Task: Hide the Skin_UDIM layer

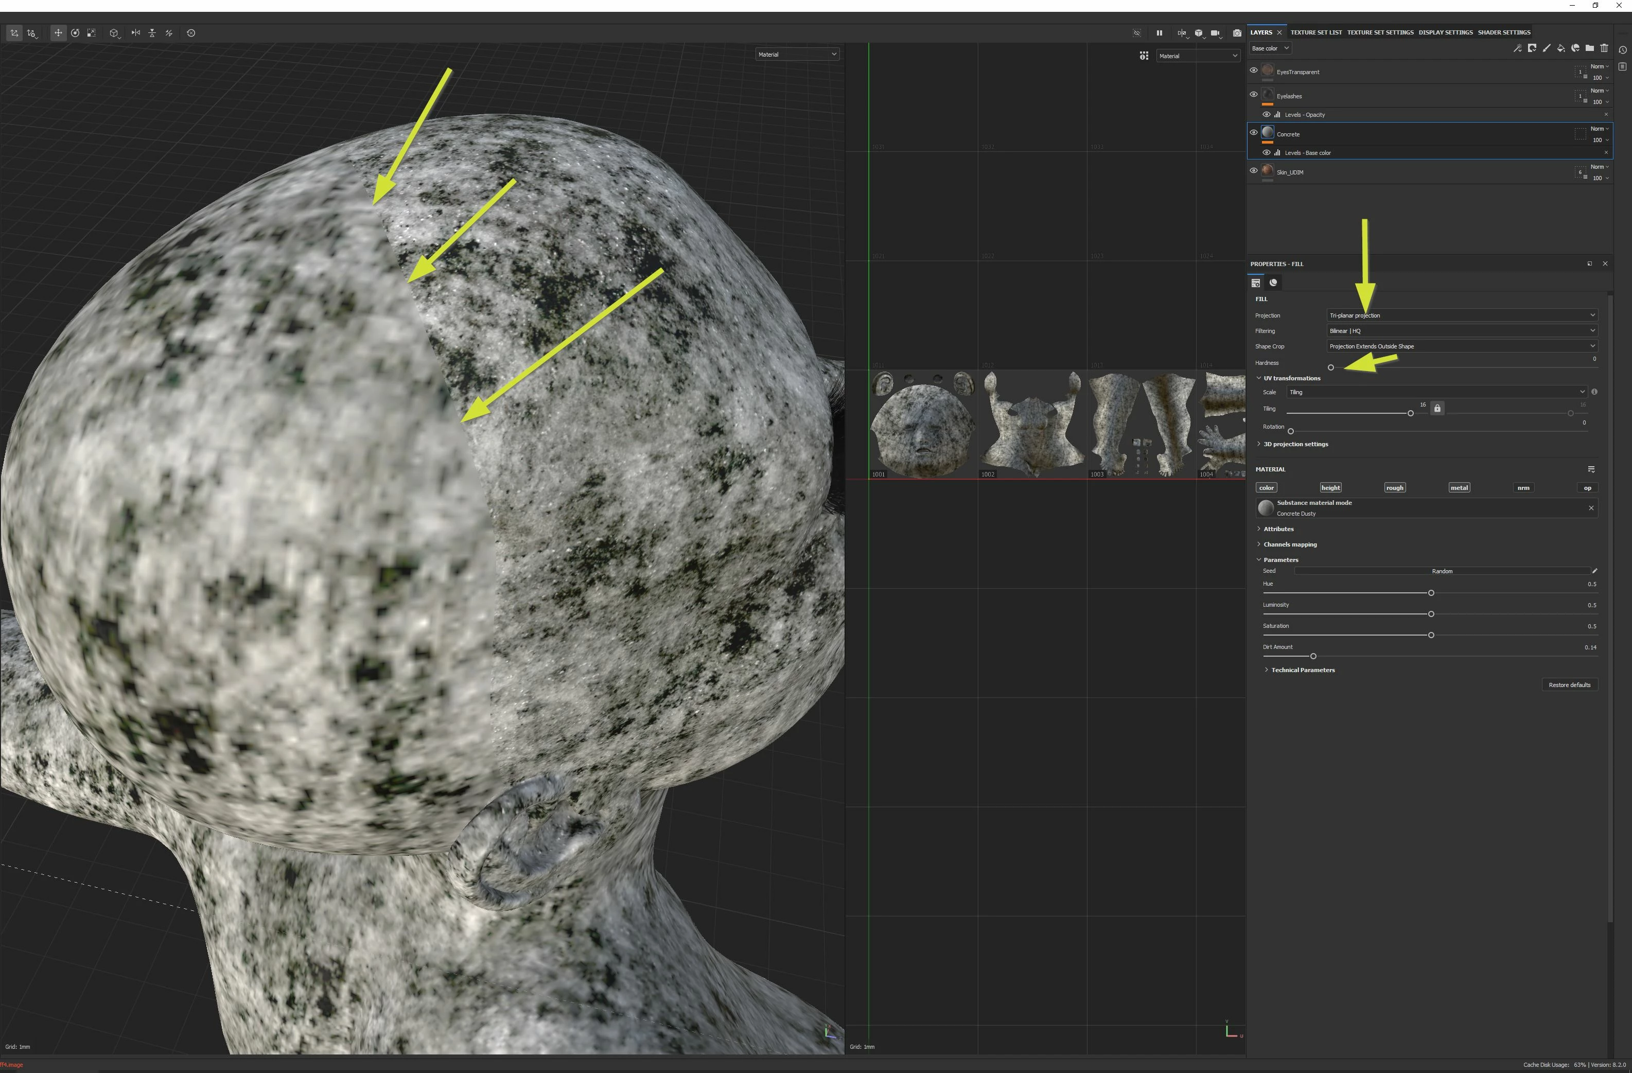Action: [1254, 171]
